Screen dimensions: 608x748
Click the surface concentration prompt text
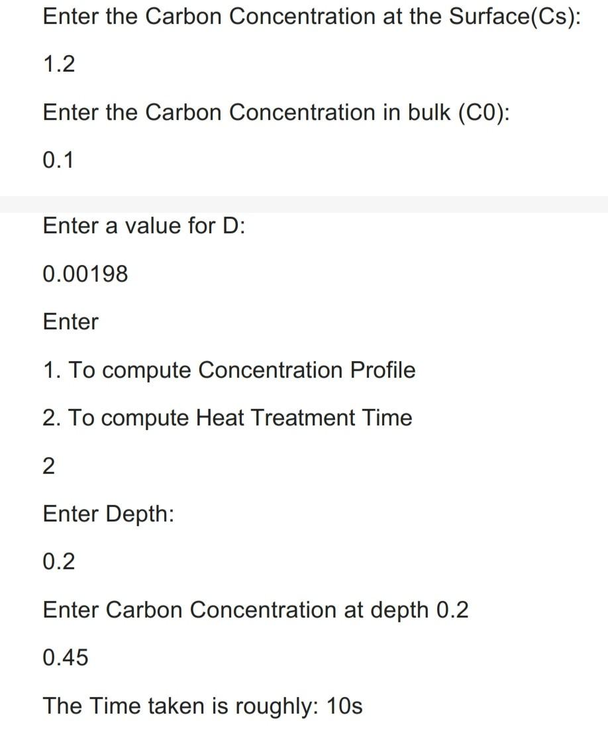pos(312,17)
